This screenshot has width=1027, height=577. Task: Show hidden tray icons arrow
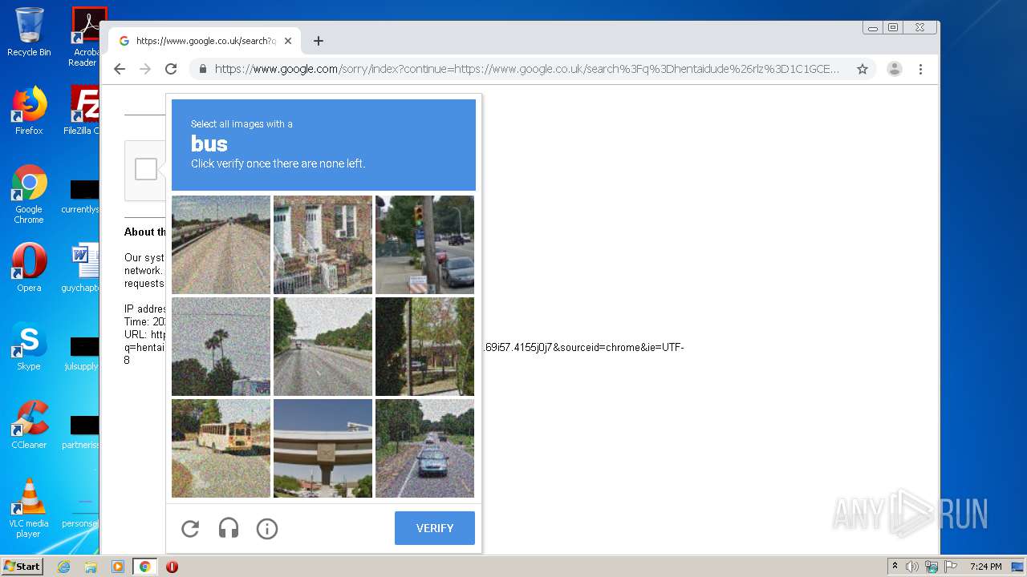point(895,567)
